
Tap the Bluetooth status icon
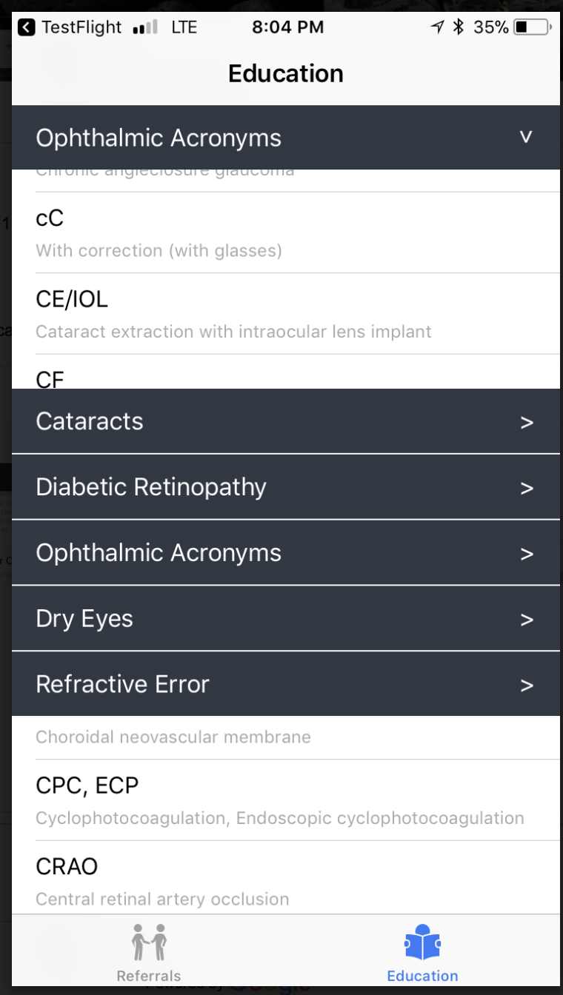459,28
